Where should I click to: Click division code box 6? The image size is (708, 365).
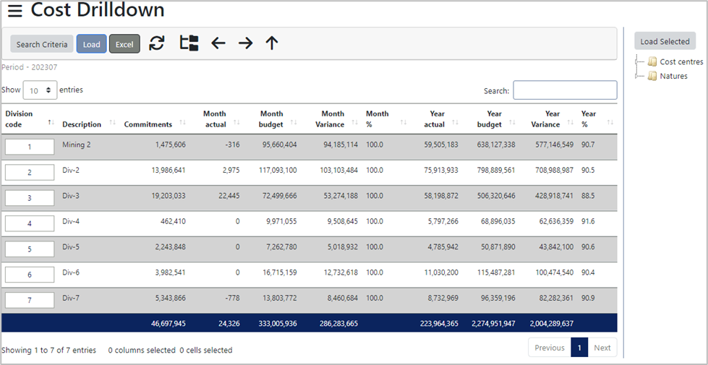click(x=30, y=275)
